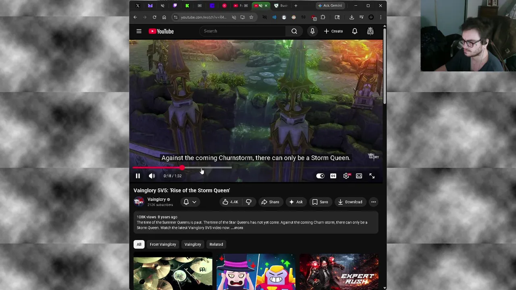Close the active YouTube tab
Screen dimensions: 516x290
(266, 6)
